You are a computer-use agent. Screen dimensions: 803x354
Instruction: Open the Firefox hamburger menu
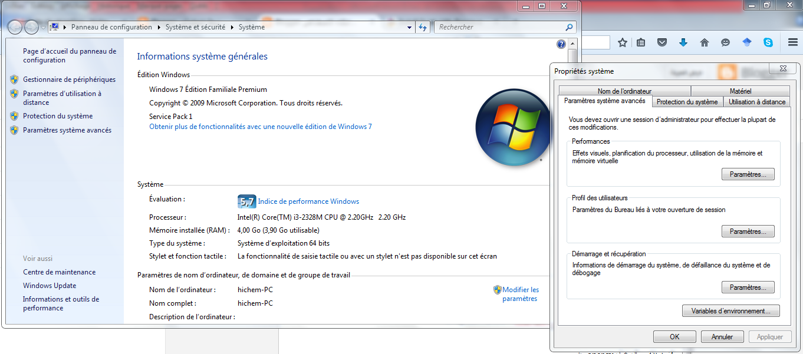pyautogui.click(x=793, y=42)
